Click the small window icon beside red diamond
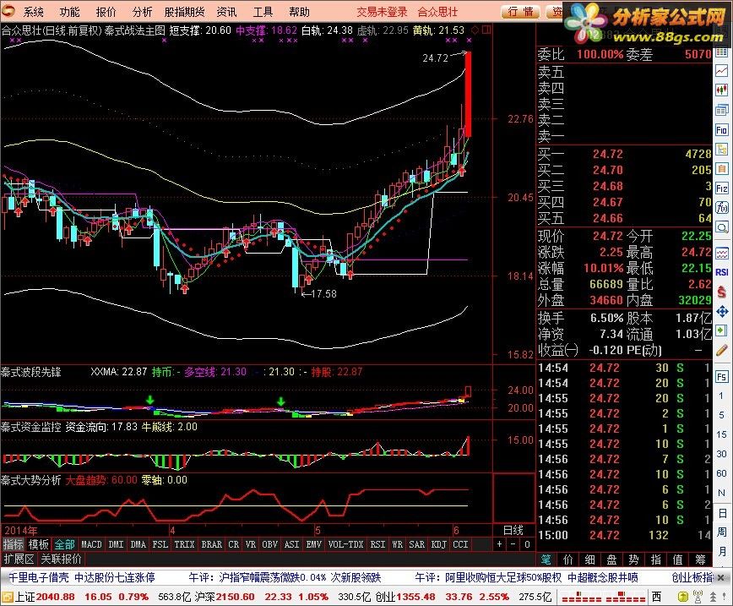 point(486,30)
